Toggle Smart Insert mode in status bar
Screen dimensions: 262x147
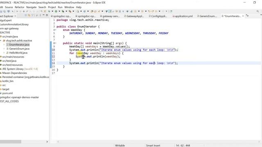click(x=153, y=145)
